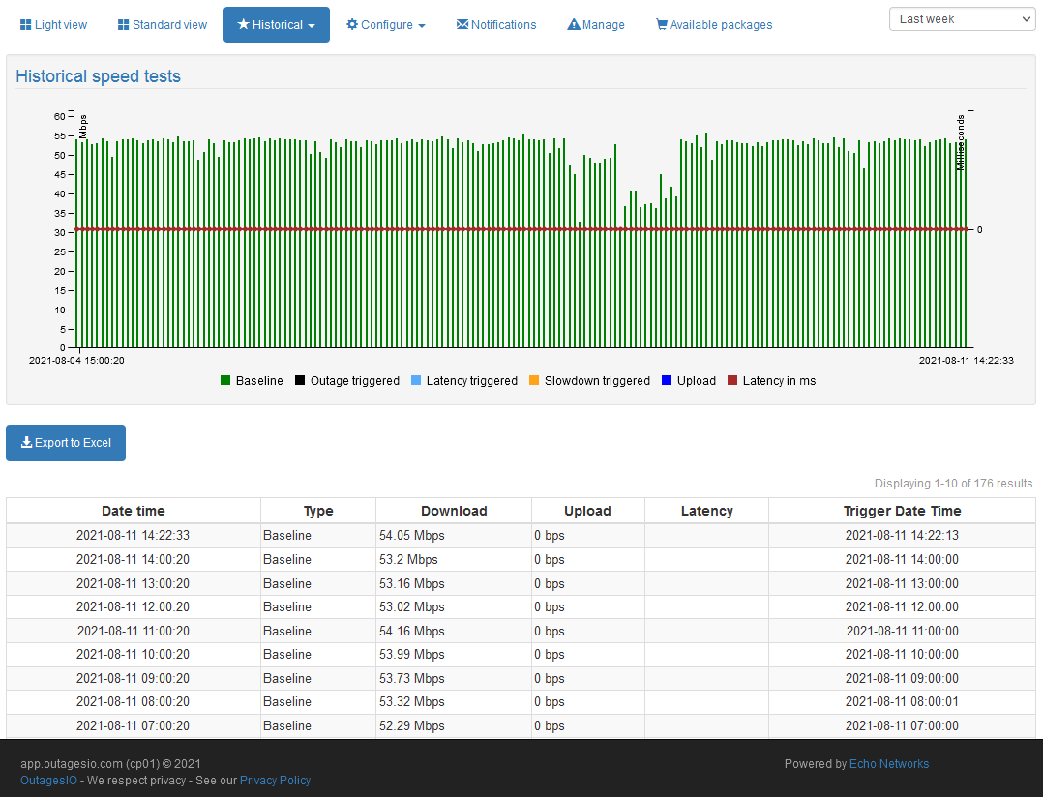Click the Historical star icon
This screenshot has height=797, width=1043.
tap(243, 24)
